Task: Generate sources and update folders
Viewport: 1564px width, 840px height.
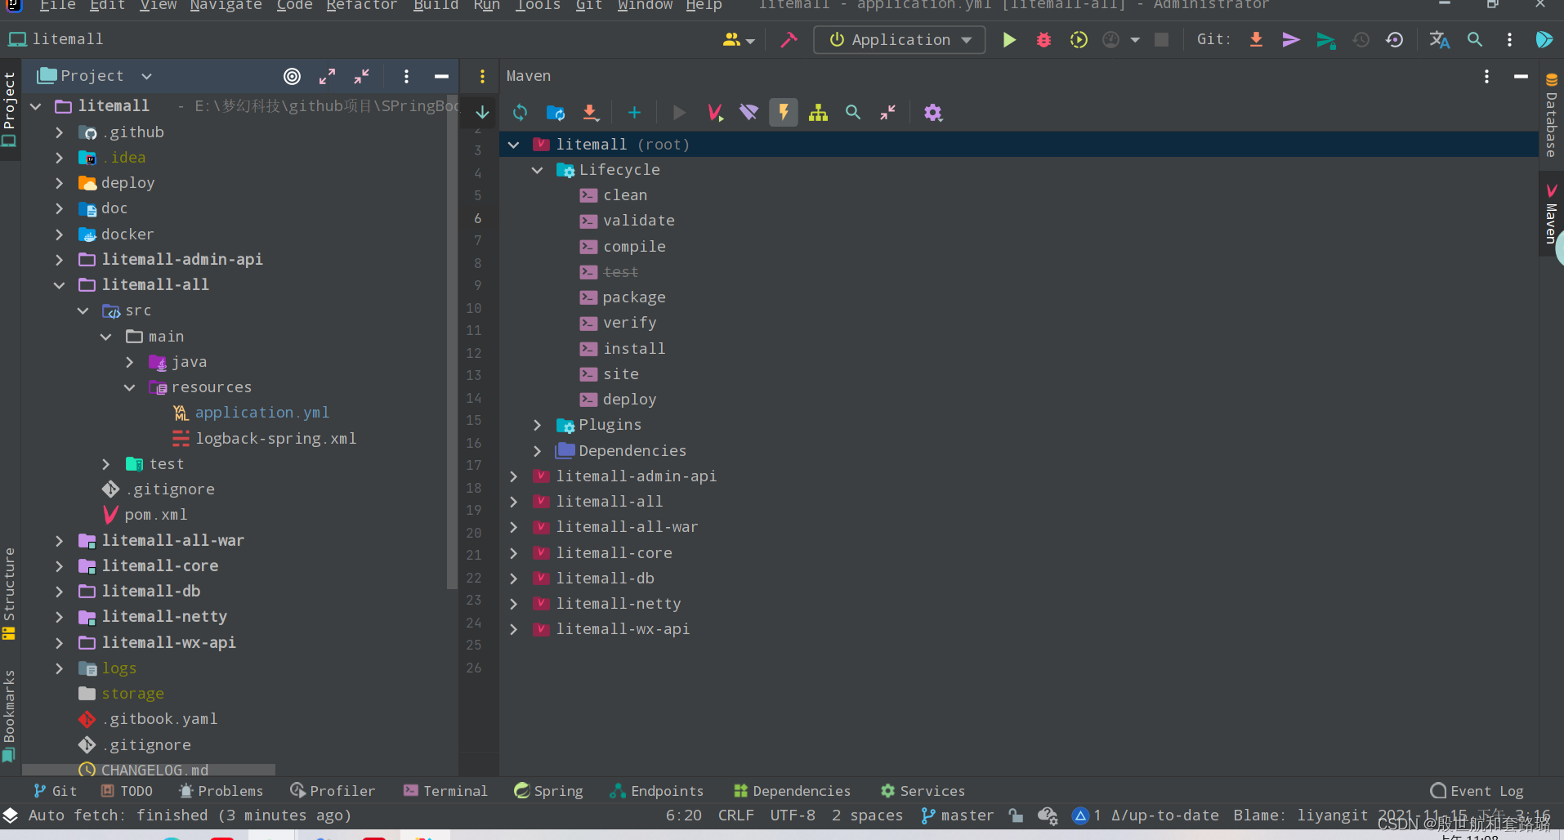Action: pyautogui.click(x=556, y=113)
